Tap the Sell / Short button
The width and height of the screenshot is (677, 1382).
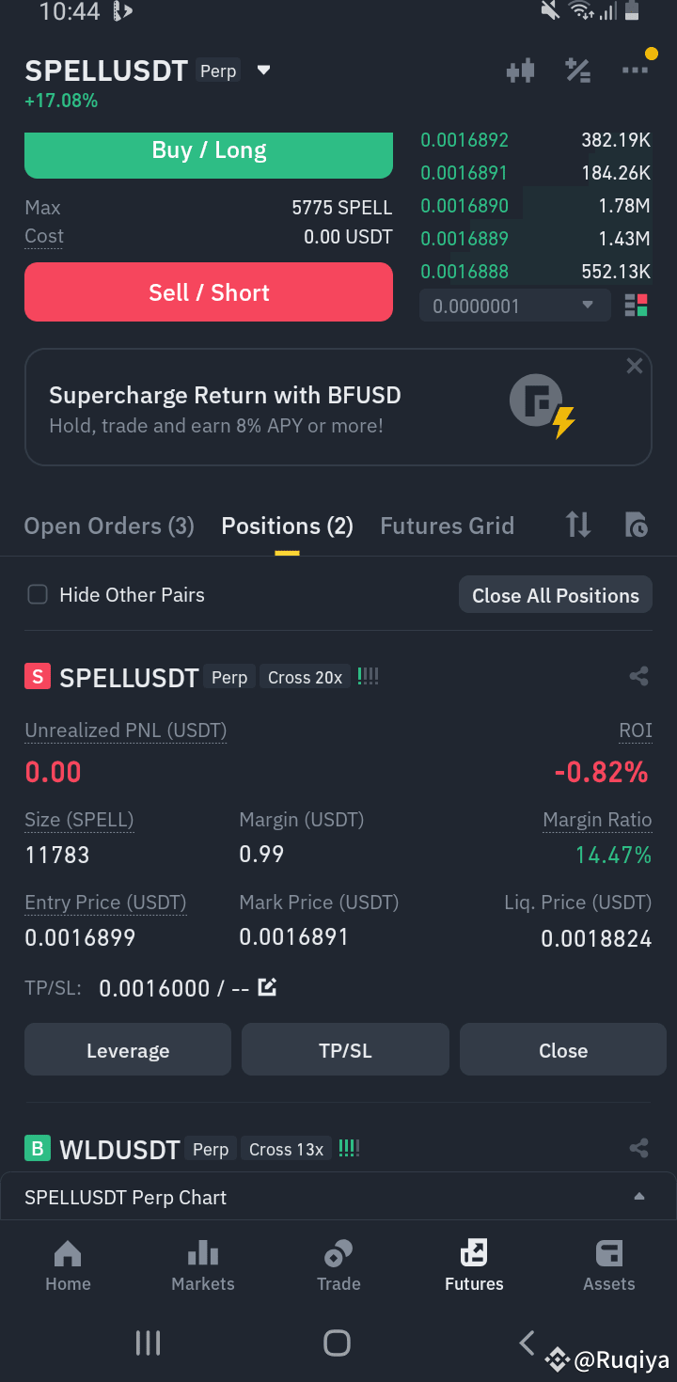pos(209,292)
